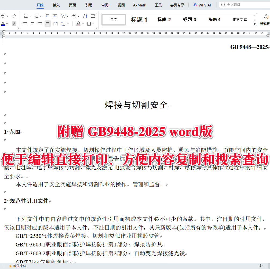Toggle justified alignment off
Image resolution: width=270 pixels, height=269 pixels.
(x=48, y=24)
